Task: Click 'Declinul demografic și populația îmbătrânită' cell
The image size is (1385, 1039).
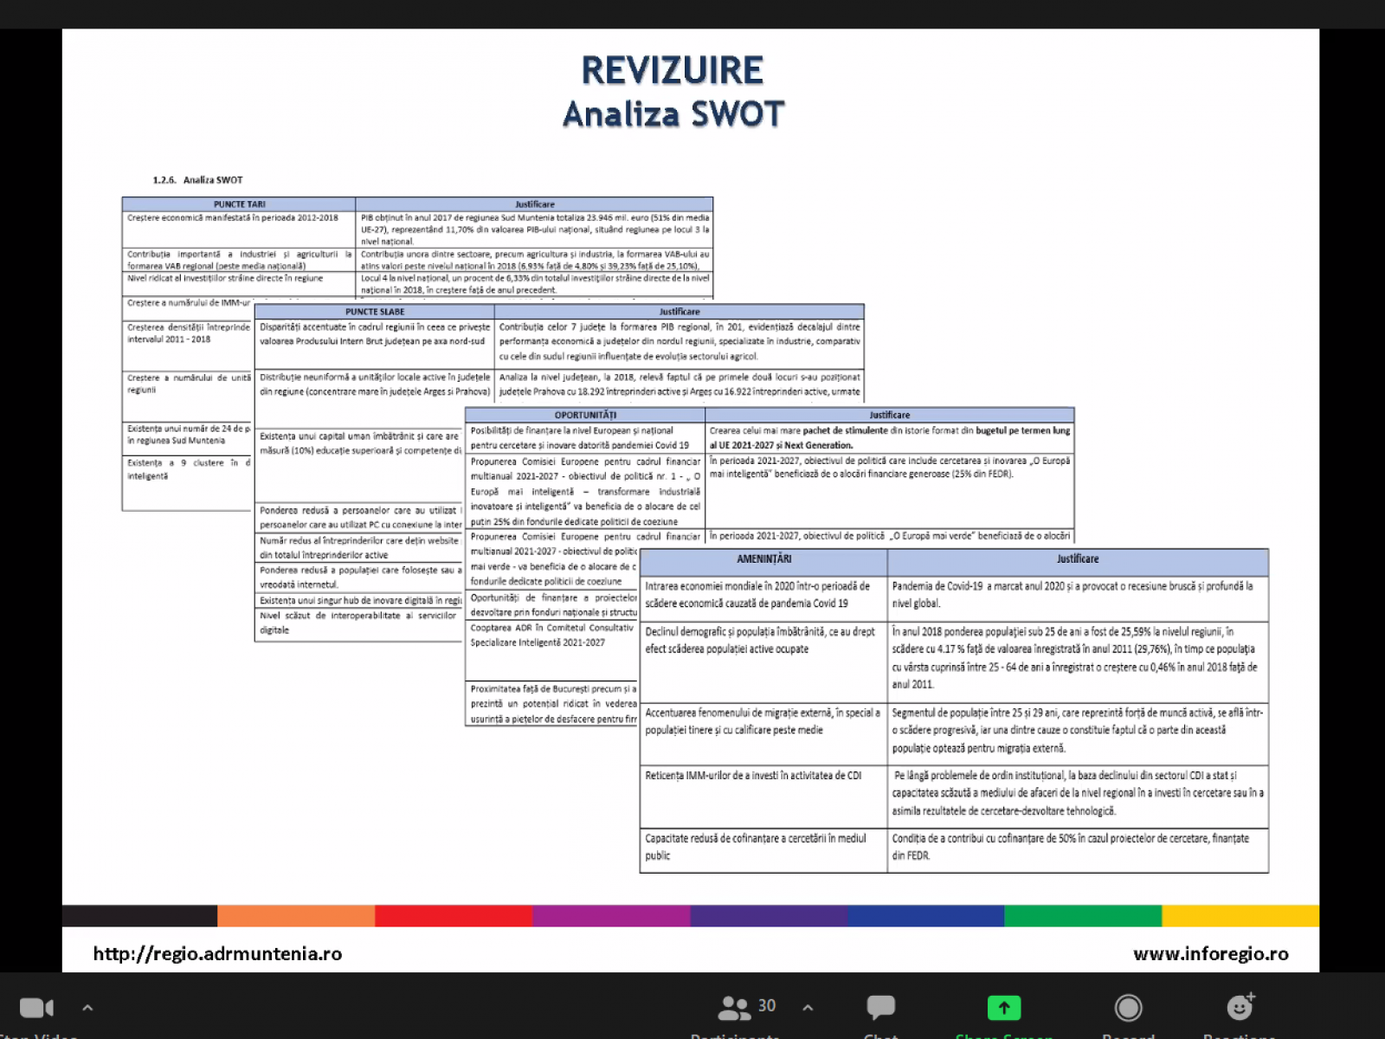Action: tap(763, 662)
